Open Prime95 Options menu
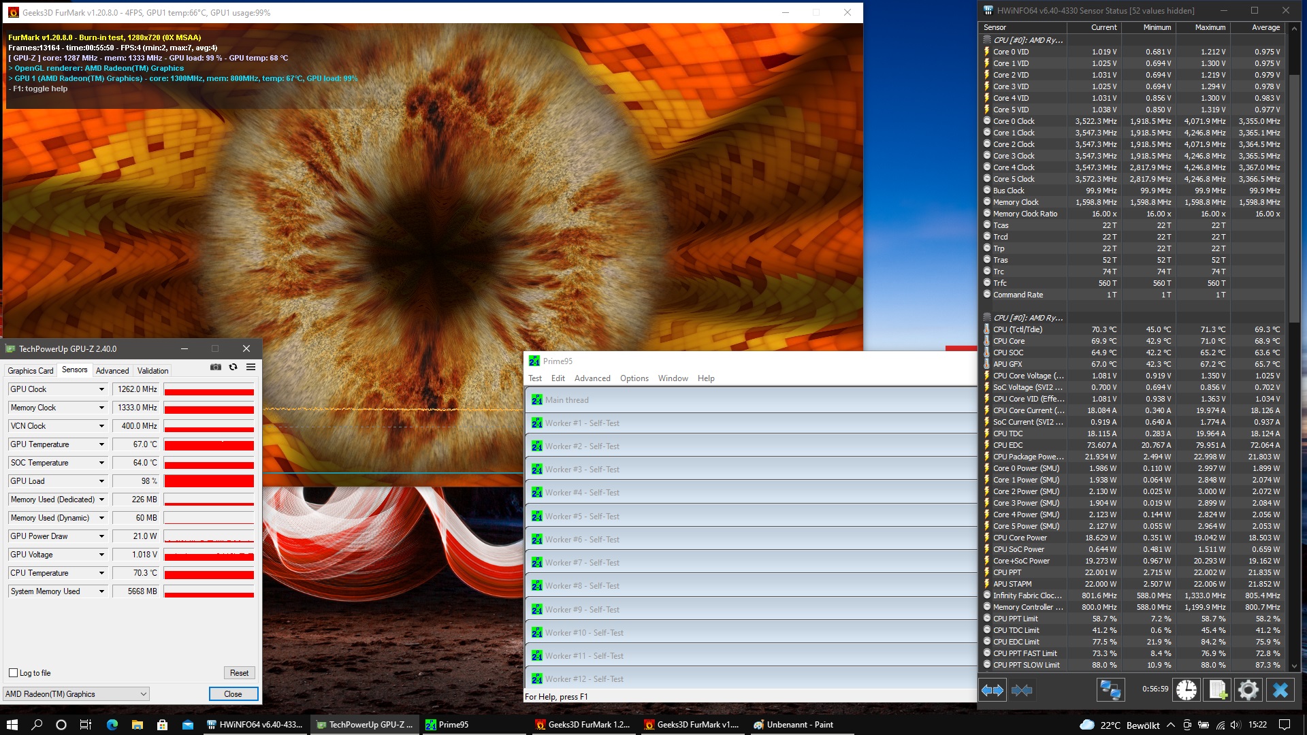Image resolution: width=1307 pixels, height=735 pixels. click(x=634, y=378)
